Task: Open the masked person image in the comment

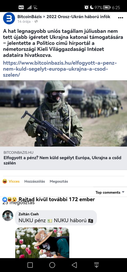Action: 42,243
